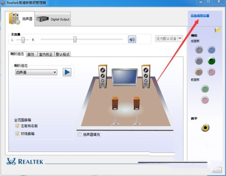Click the blue rear panel line-in jack
The width and height of the screenshot is (226, 176).
click(212, 50)
